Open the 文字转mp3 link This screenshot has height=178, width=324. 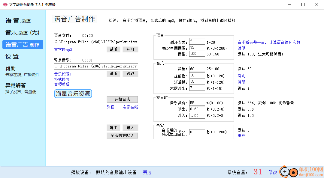[x=63, y=50]
